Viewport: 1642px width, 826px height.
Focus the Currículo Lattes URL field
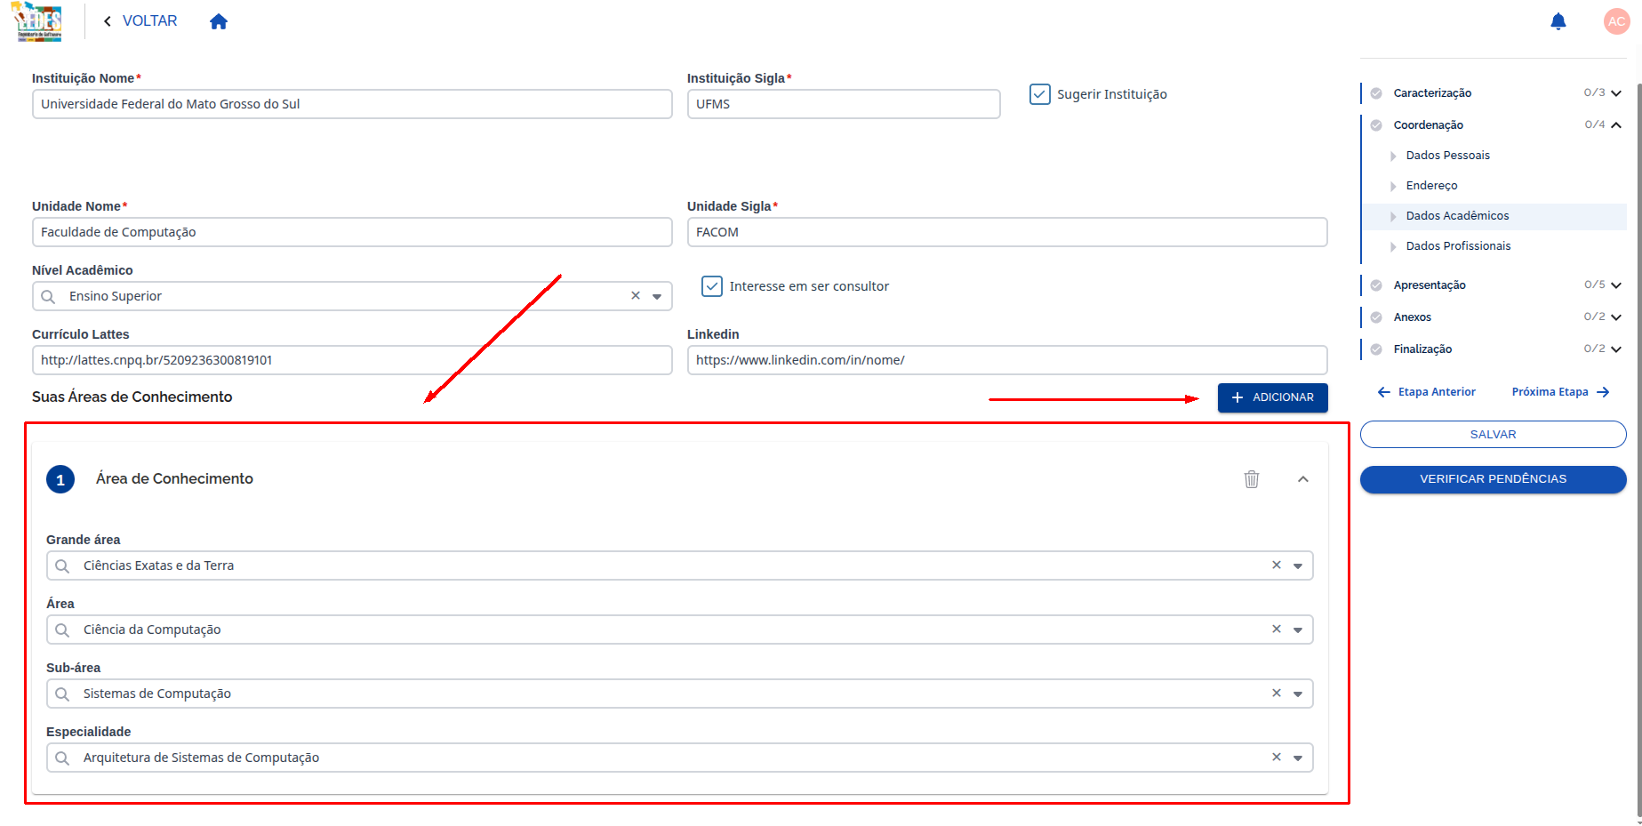[352, 360]
